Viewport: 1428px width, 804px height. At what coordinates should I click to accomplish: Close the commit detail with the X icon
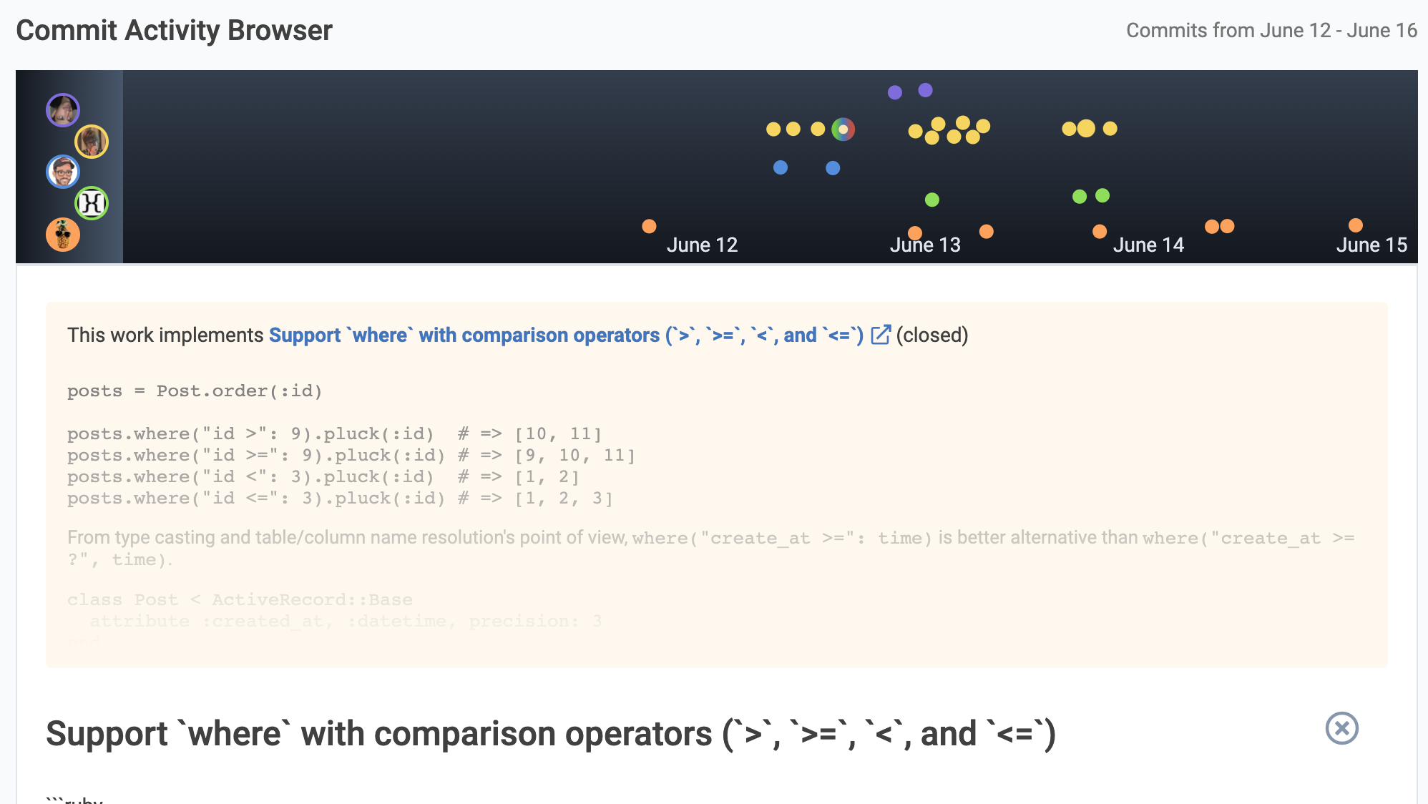pos(1341,728)
